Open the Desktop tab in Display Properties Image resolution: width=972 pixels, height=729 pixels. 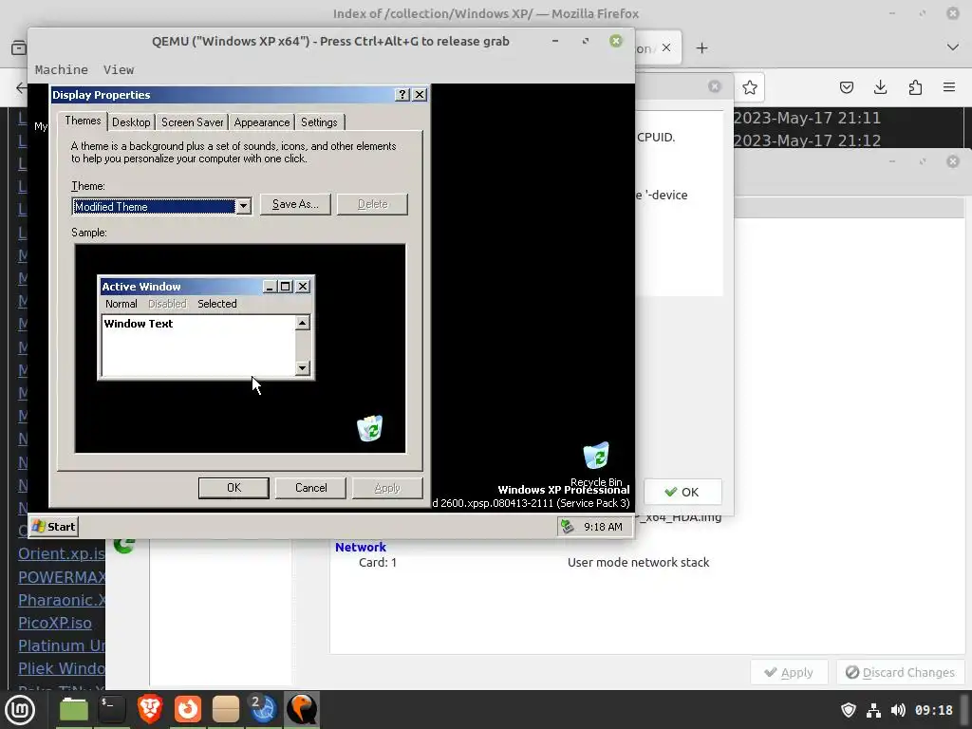(x=131, y=122)
